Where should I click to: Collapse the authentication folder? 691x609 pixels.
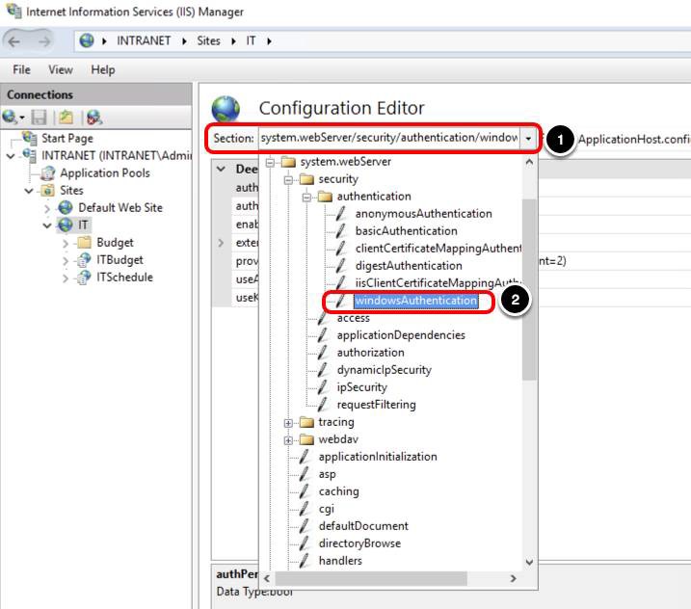(x=306, y=198)
